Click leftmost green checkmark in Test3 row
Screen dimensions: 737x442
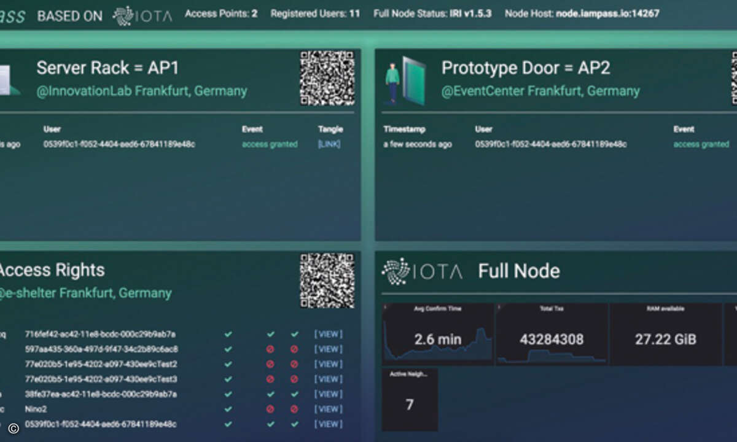click(228, 379)
